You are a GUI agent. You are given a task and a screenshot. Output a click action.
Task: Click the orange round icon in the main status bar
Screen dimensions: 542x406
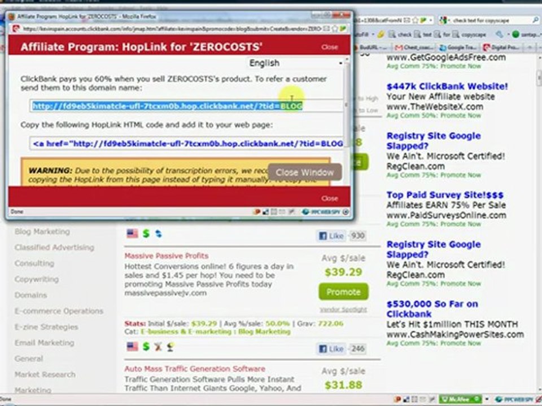click(x=398, y=399)
